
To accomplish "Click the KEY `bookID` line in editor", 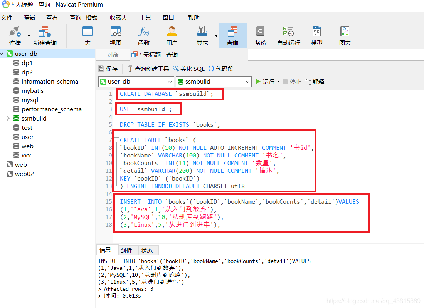I will 160,179.
